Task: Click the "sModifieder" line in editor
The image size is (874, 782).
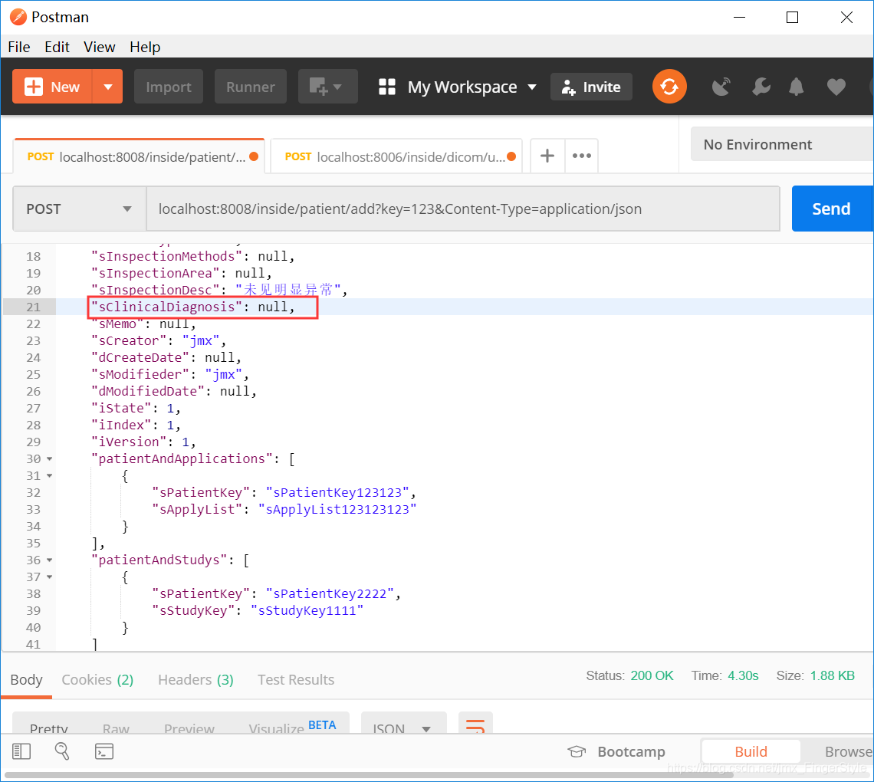Action: pyautogui.click(x=169, y=375)
